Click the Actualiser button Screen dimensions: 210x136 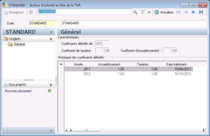click(x=164, y=12)
